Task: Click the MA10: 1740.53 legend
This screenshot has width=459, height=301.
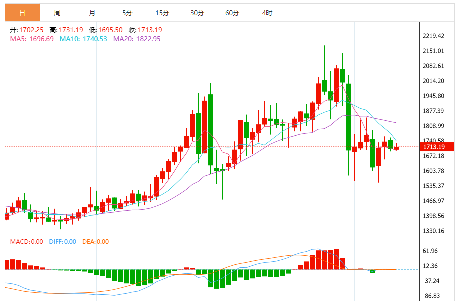Action: (83, 39)
